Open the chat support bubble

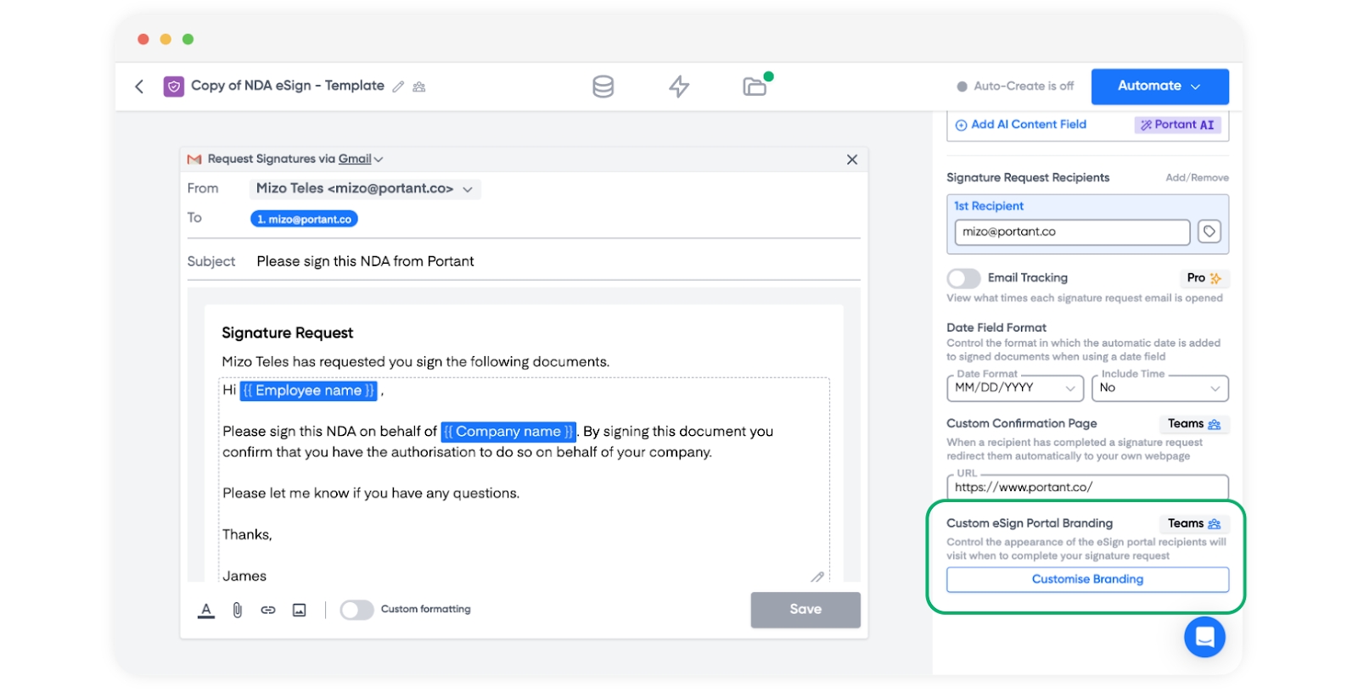click(1204, 636)
